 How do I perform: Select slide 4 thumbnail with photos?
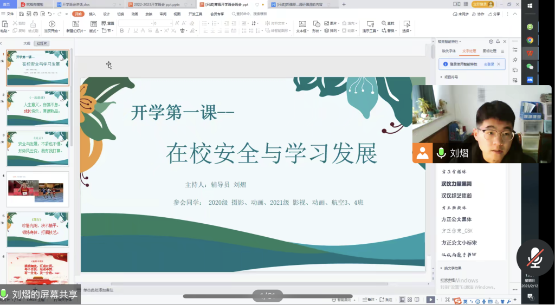38,189
